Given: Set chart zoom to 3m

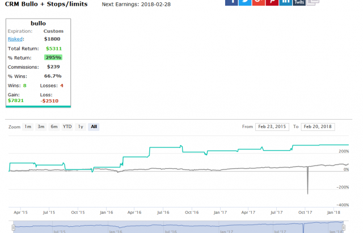Looking at the screenshot, I should pyautogui.click(x=41, y=126).
